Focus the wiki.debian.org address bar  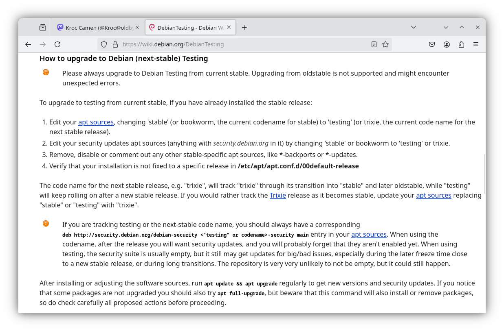click(x=244, y=44)
